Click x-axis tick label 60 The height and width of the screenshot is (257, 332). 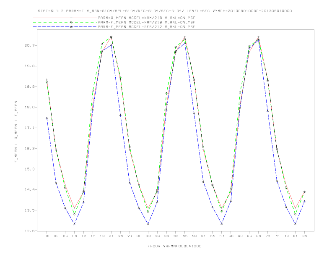pos(231,236)
